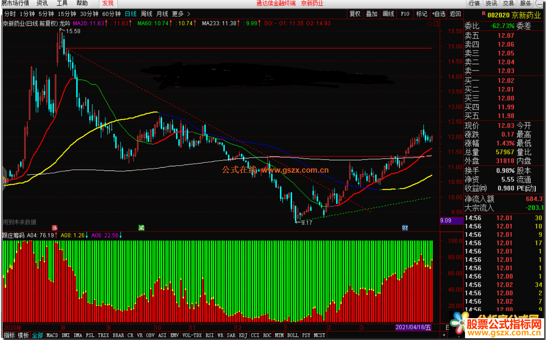Select the 60分钟 period

pyautogui.click(x=111, y=14)
